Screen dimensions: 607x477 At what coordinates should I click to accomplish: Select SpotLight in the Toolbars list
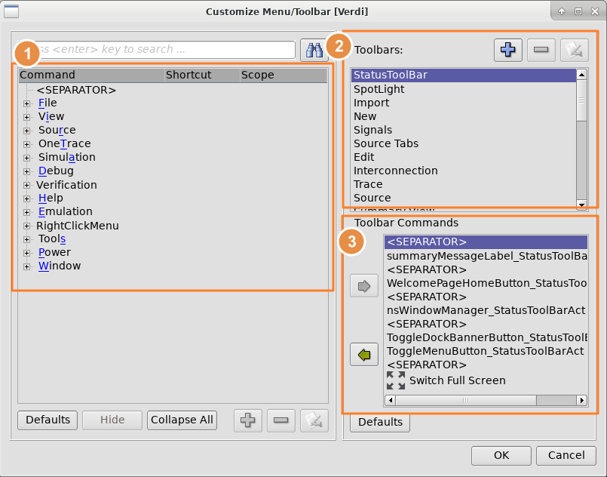379,89
